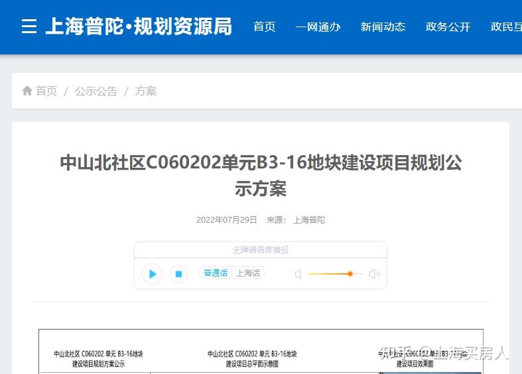Click the source text 上海普陀
This screenshot has height=374, width=522.
[x=309, y=220]
